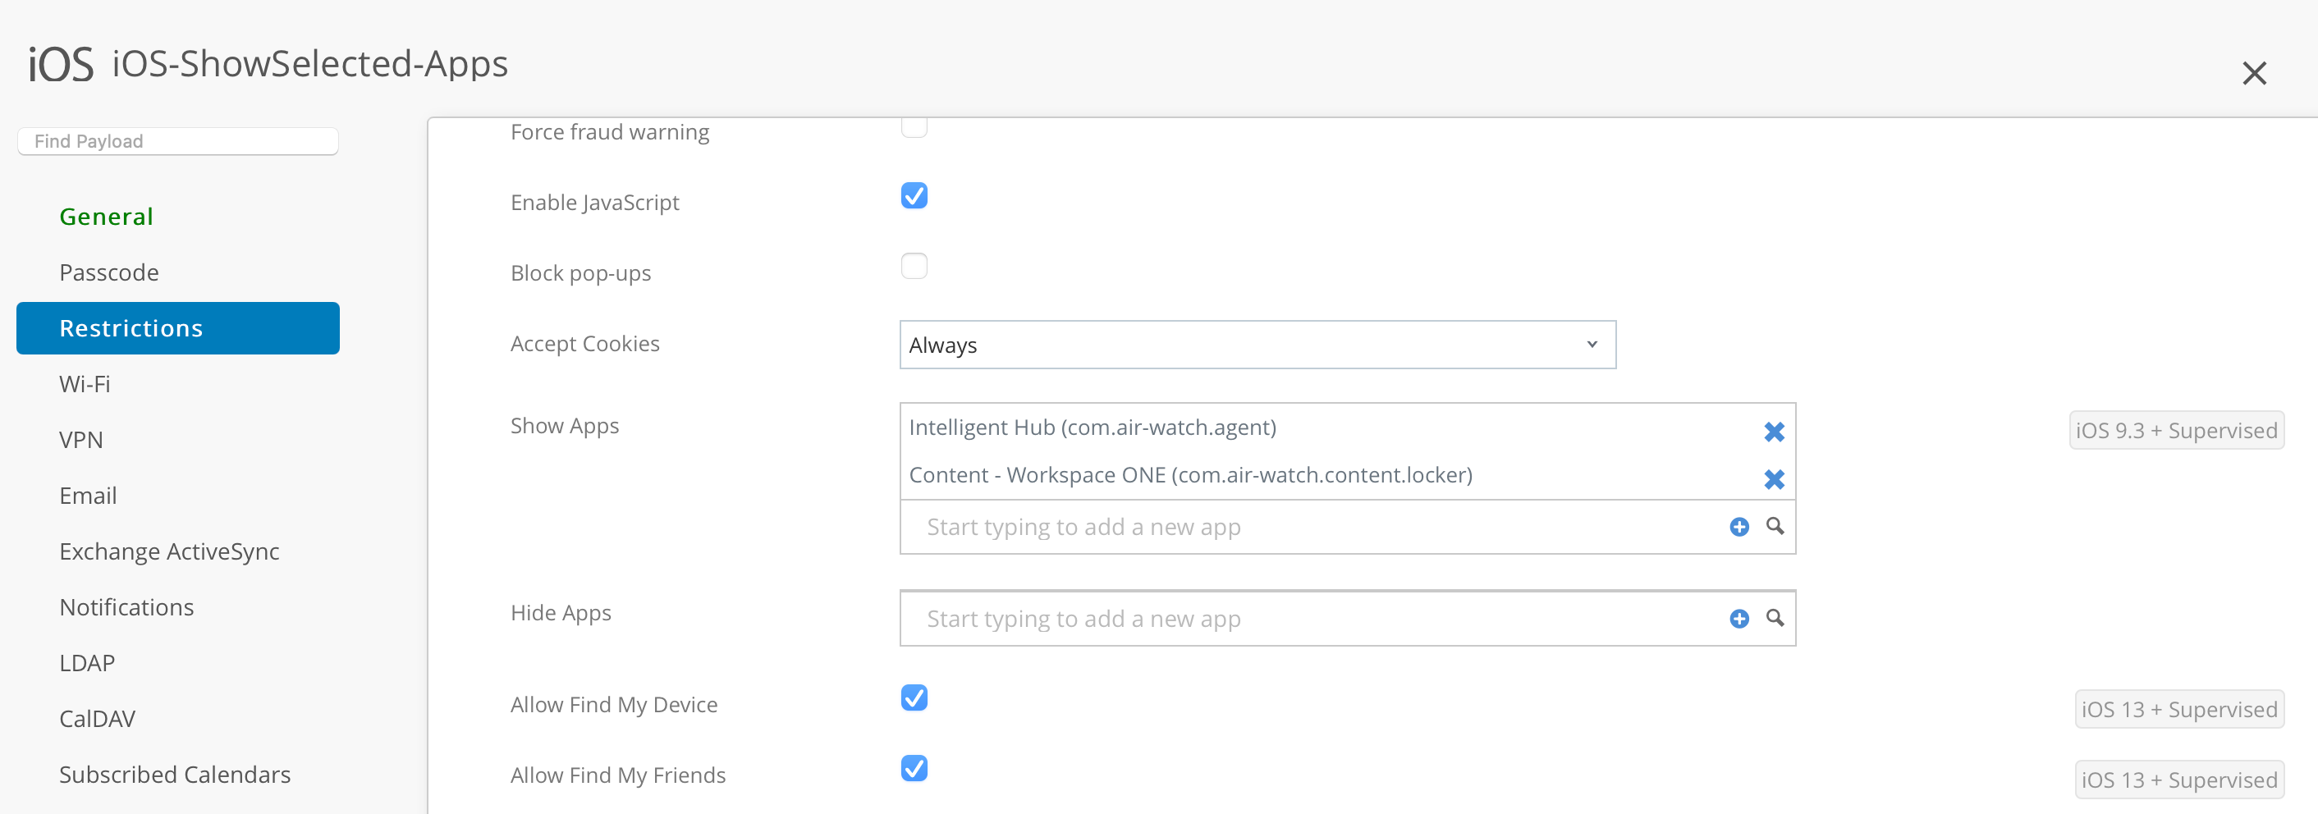Click the Hide Apps text input
This screenshot has height=814, width=2318.
[x=1314, y=619]
